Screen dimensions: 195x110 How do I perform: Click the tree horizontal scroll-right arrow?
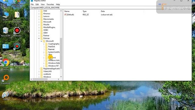pyautogui.click(x=58, y=79)
